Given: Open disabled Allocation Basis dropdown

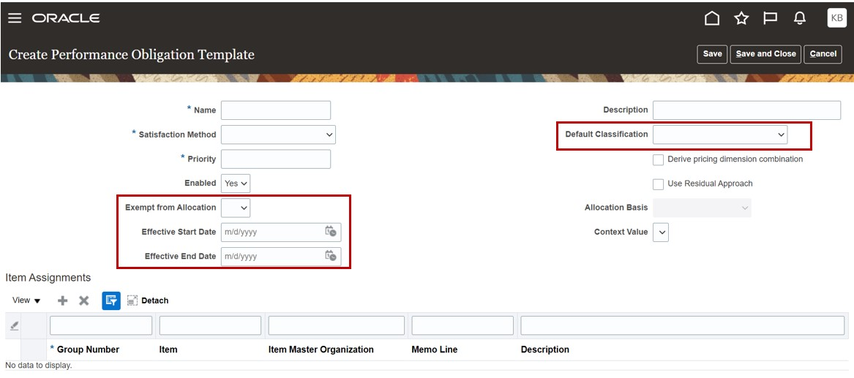Looking at the screenshot, I should (702, 208).
